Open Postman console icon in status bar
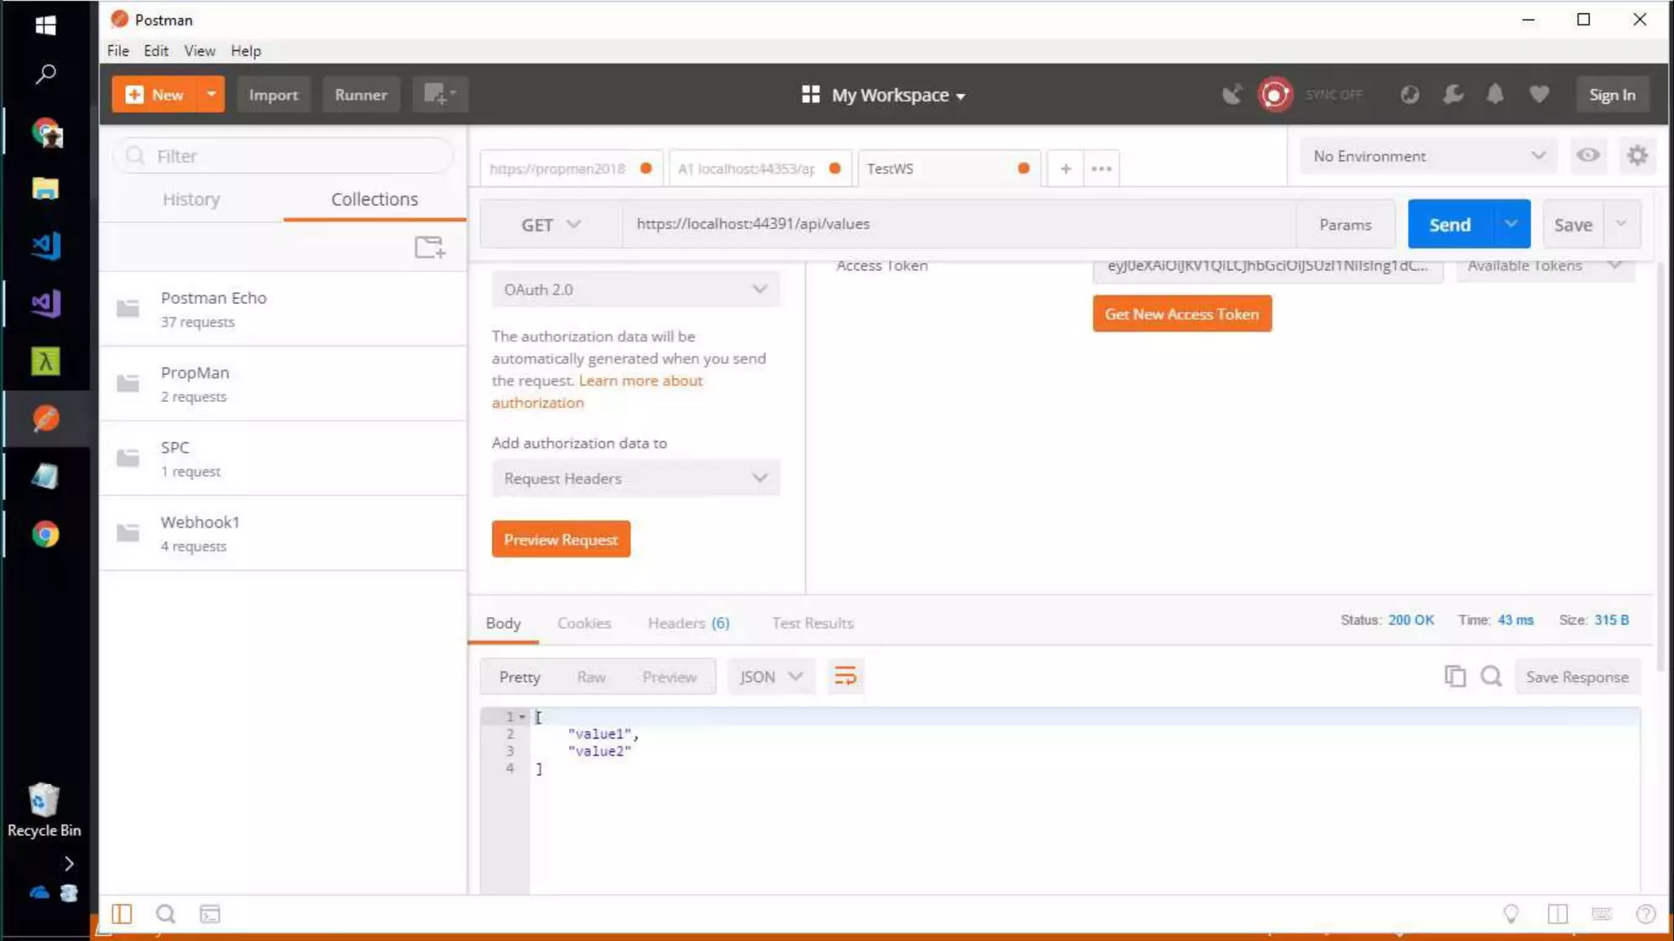 [x=210, y=914]
